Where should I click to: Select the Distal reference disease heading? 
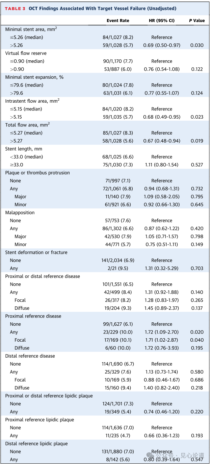coord(30,356)
